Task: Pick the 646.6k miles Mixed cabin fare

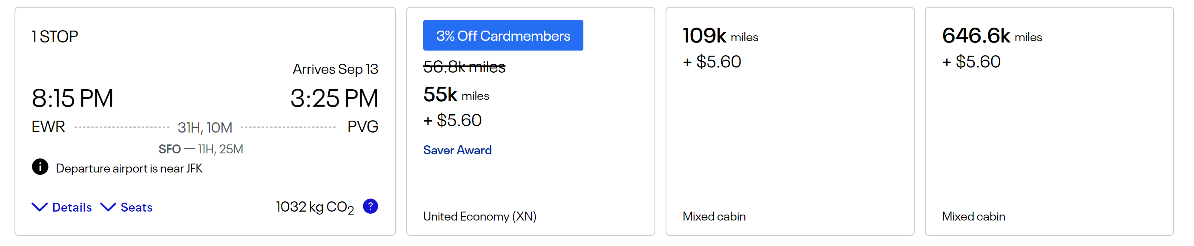Action: [1049, 121]
